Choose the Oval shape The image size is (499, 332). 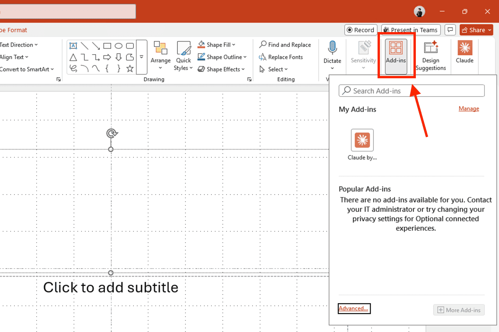pos(119,46)
